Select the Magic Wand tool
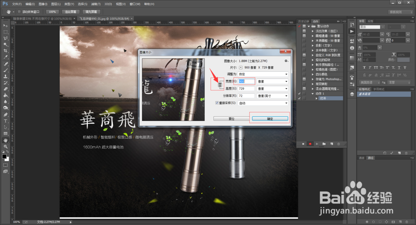 (x=5, y=44)
